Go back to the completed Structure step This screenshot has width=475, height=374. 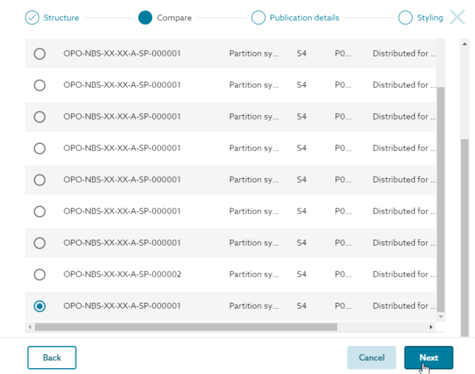52,18
